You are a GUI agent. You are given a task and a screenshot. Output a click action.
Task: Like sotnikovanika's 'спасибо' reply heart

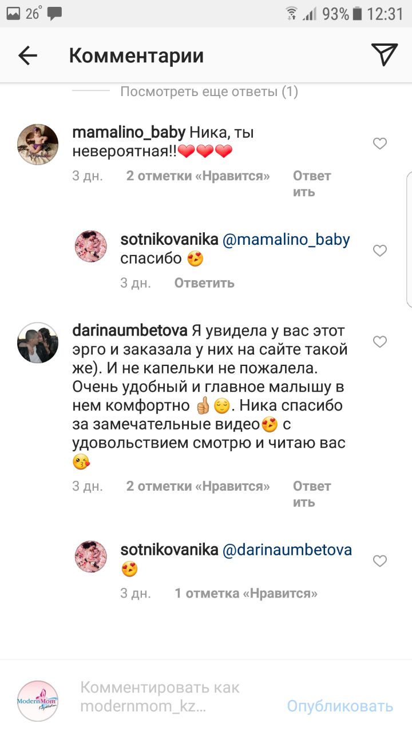point(380,250)
